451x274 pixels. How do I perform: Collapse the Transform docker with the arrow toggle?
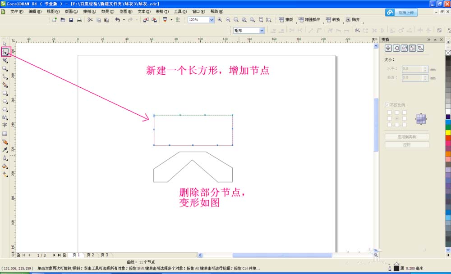(435, 40)
